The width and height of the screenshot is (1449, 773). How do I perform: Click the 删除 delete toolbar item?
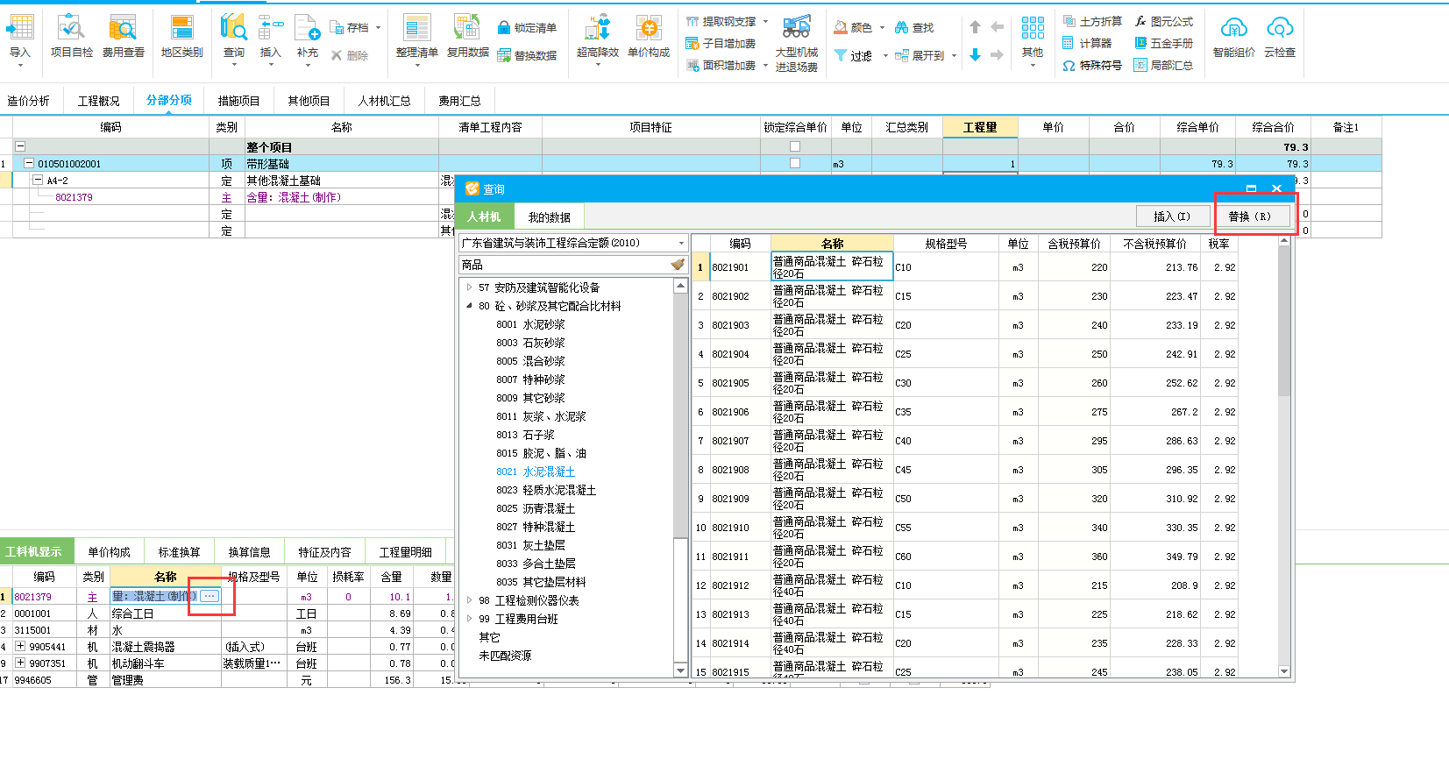tap(350, 55)
